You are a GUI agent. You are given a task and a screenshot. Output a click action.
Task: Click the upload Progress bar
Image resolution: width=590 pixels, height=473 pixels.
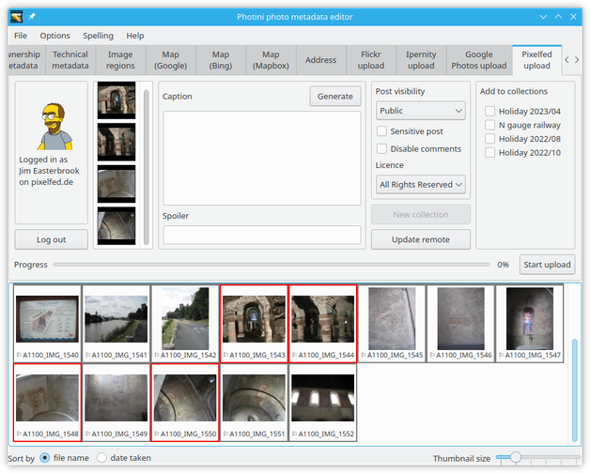272,265
